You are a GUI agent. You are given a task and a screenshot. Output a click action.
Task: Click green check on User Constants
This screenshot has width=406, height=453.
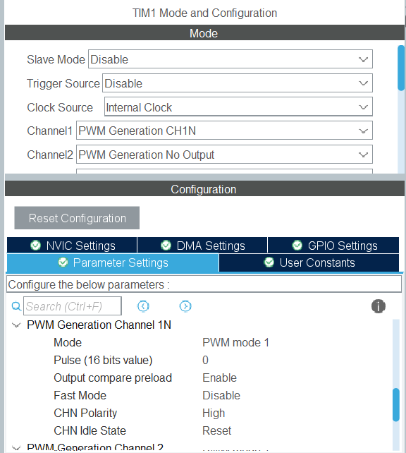click(269, 262)
